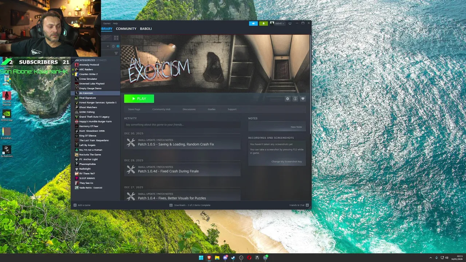Click Grand Theft Auto V Legacy icon
Viewport: 466px width, 262px height.
click(x=76, y=117)
